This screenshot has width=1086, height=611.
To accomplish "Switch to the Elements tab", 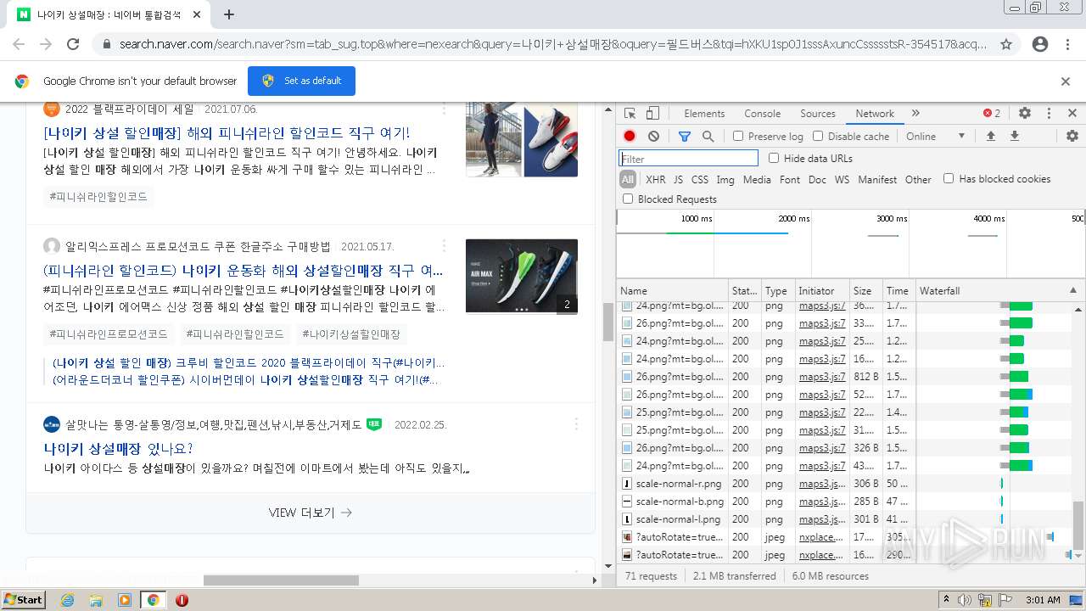I will [704, 114].
